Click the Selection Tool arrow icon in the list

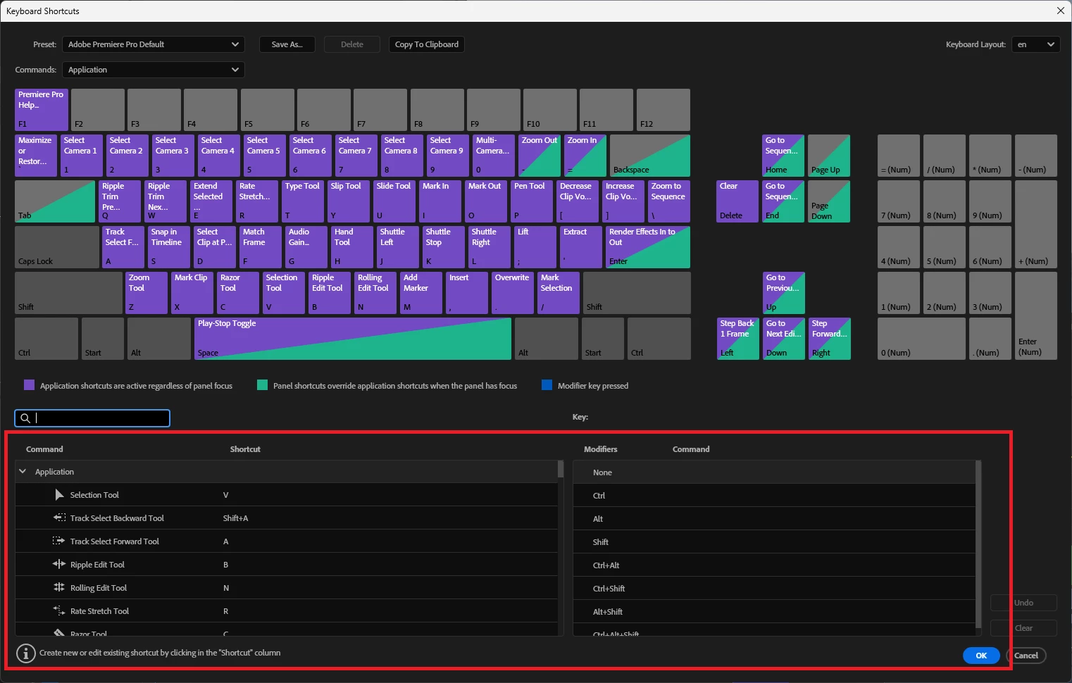point(59,495)
